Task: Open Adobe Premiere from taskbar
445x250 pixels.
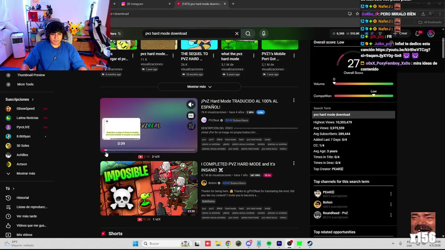Action: 279,244
